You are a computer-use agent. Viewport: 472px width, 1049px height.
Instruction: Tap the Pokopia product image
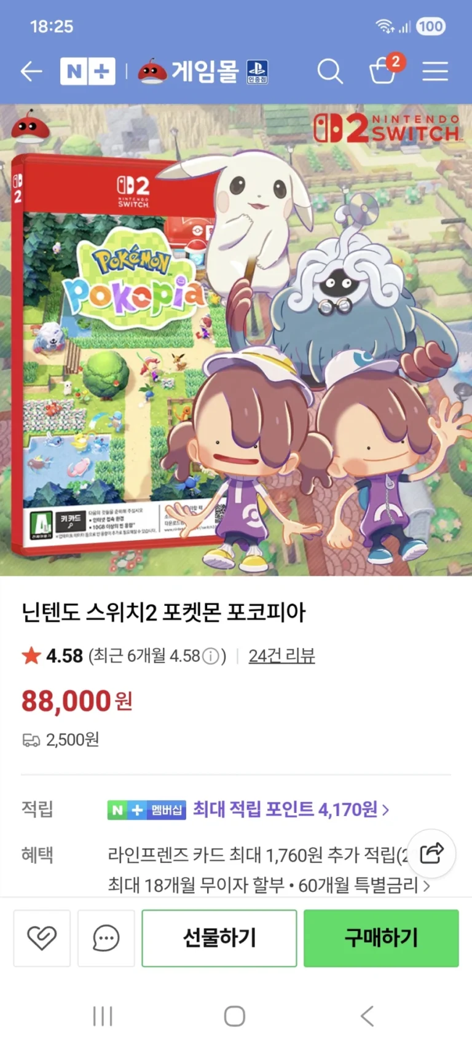click(x=236, y=340)
